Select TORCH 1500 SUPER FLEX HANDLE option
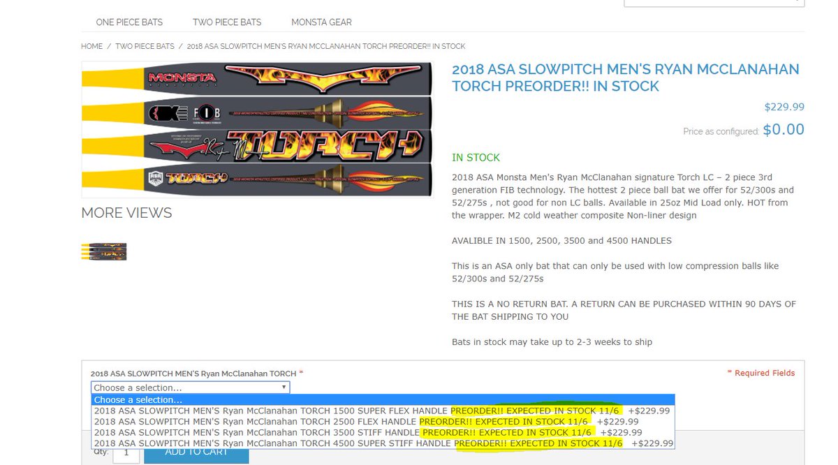The height and width of the screenshot is (465, 838). click(x=383, y=411)
